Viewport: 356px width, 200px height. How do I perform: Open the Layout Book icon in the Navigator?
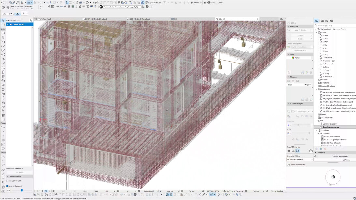pos(327,21)
